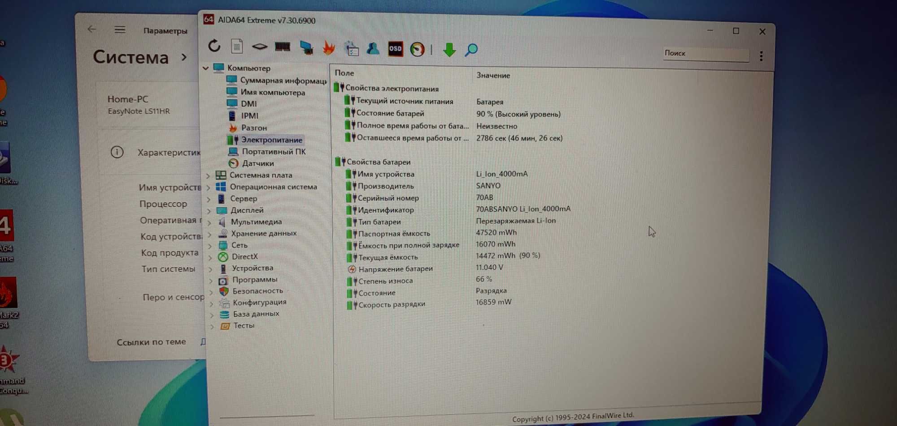The width and height of the screenshot is (897, 426).
Task: Open the Report page icon
Action: [x=237, y=46]
